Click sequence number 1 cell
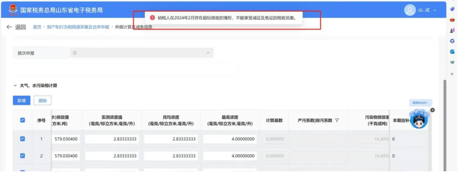 coord(41,139)
